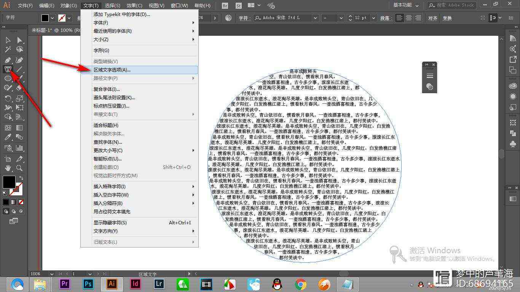The image size is (520, 292).
Task: Open the Bridge (Br) button
Action: [225, 6]
